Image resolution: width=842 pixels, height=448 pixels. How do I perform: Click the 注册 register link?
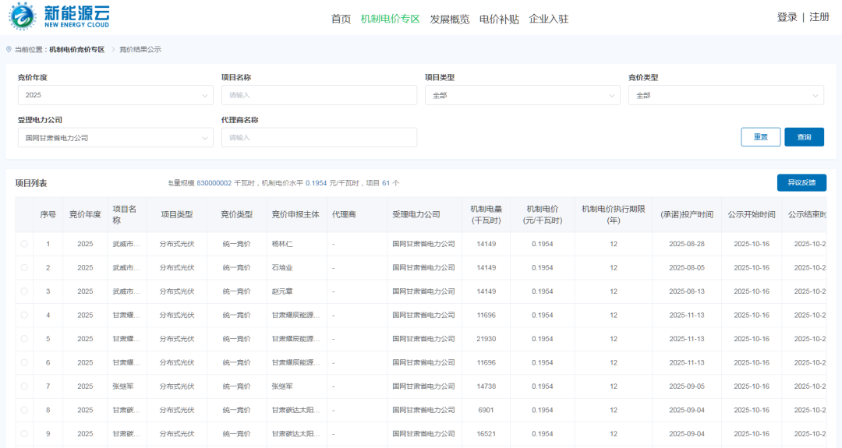pyautogui.click(x=819, y=17)
